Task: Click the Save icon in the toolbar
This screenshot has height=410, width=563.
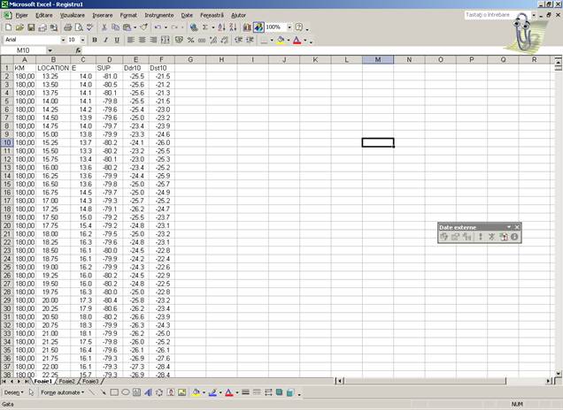Action: pos(30,27)
